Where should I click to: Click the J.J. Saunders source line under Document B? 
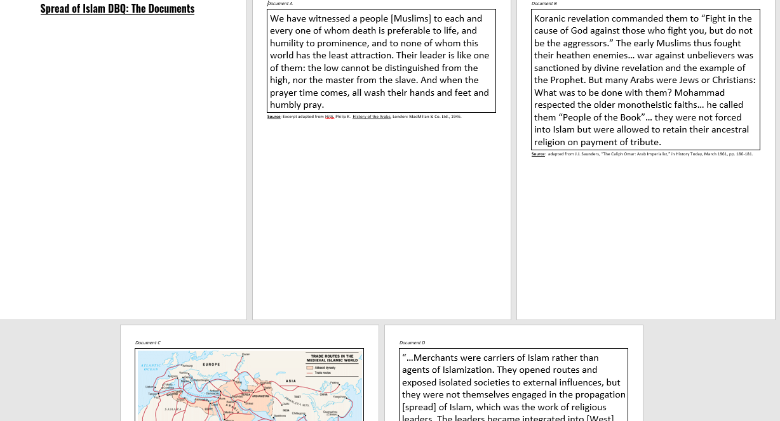coord(643,153)
